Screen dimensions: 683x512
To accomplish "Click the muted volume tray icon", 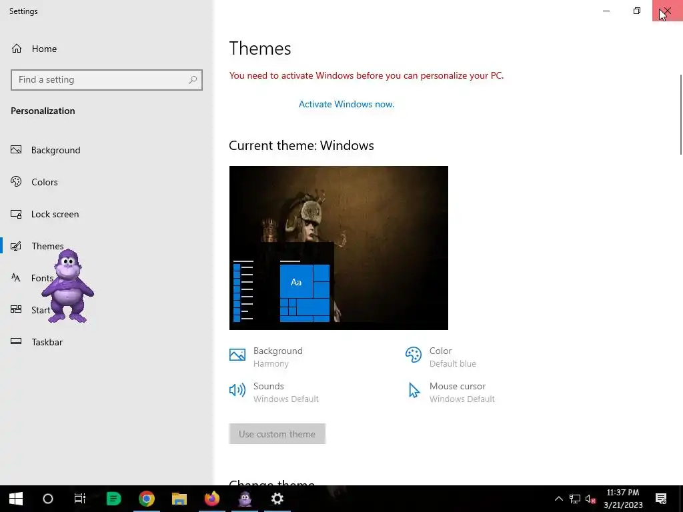I will [x=591, y=499].
